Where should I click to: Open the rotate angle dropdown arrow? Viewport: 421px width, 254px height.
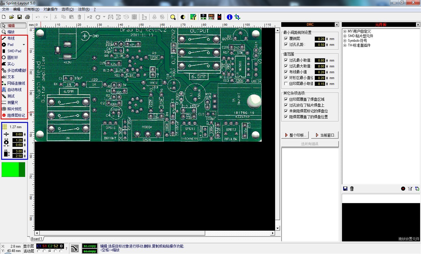tap(104, 17)
